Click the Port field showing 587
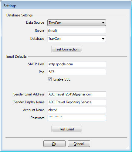 77,72
